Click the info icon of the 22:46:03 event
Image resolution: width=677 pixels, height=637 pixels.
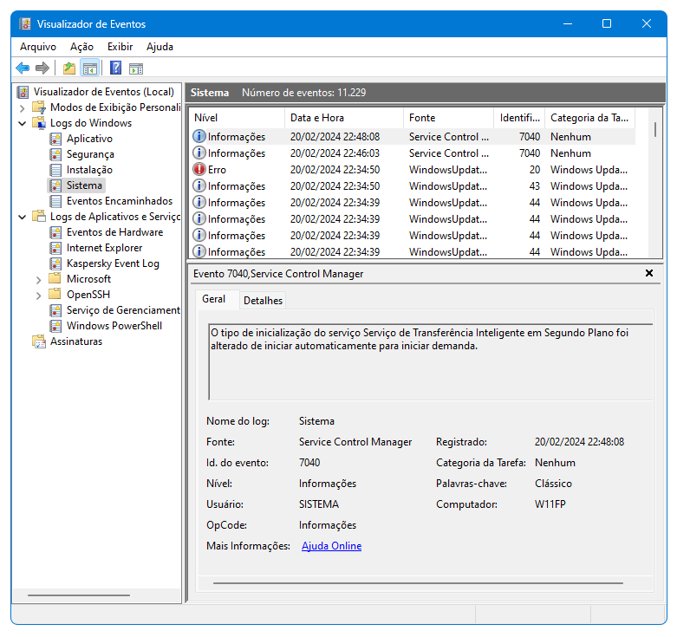point(199,153)
